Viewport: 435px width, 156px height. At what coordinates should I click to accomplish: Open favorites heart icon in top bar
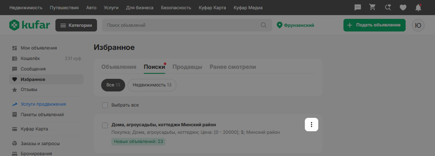403,8
